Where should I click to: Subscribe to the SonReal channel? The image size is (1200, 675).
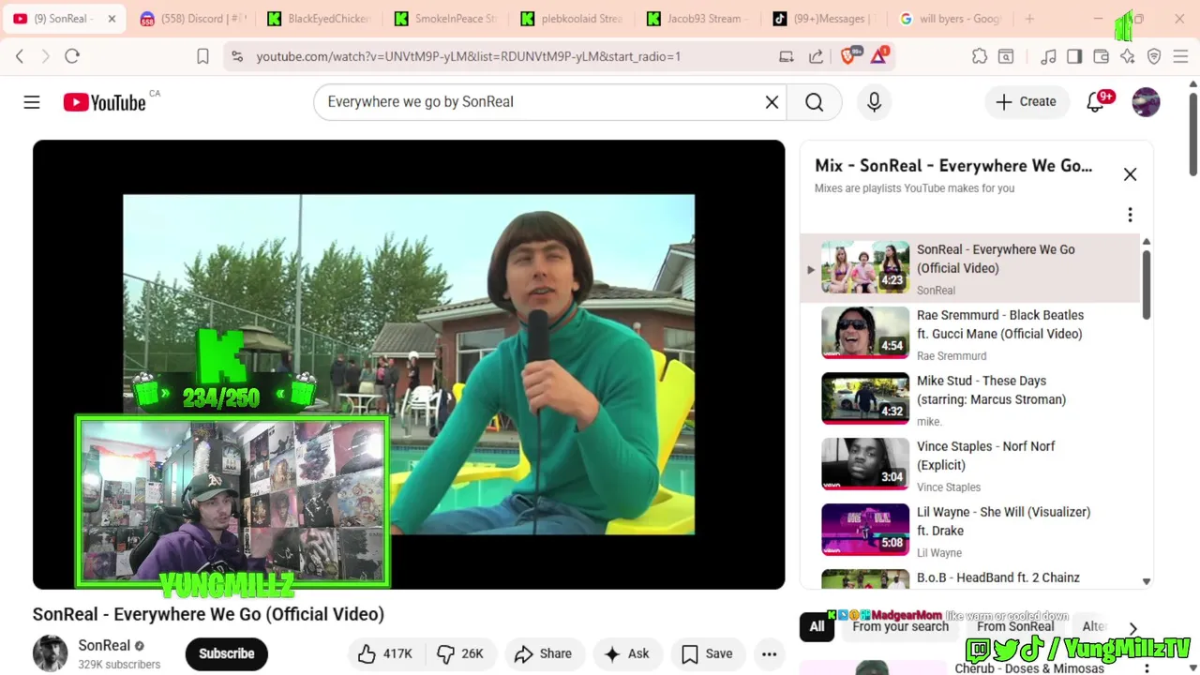227,653
